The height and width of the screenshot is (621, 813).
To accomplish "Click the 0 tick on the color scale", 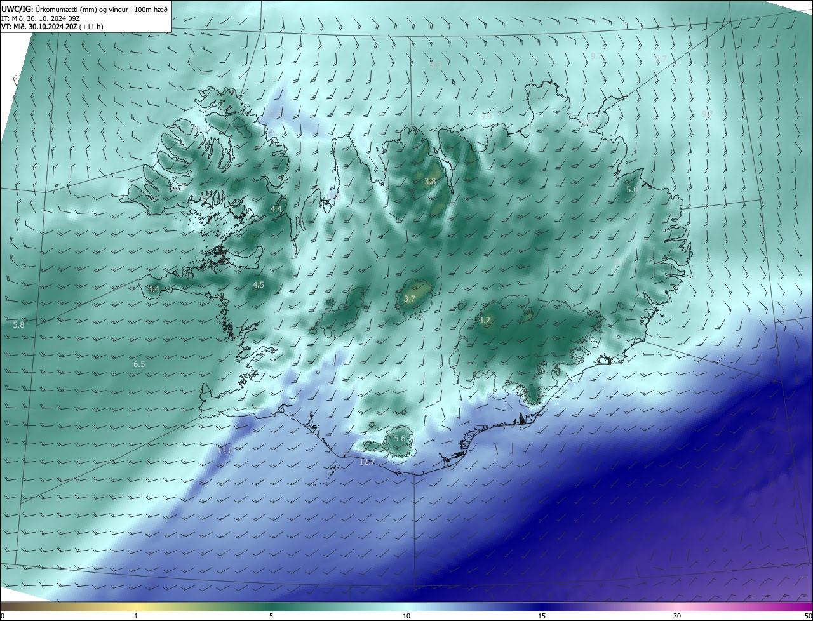I will point(3,616).
